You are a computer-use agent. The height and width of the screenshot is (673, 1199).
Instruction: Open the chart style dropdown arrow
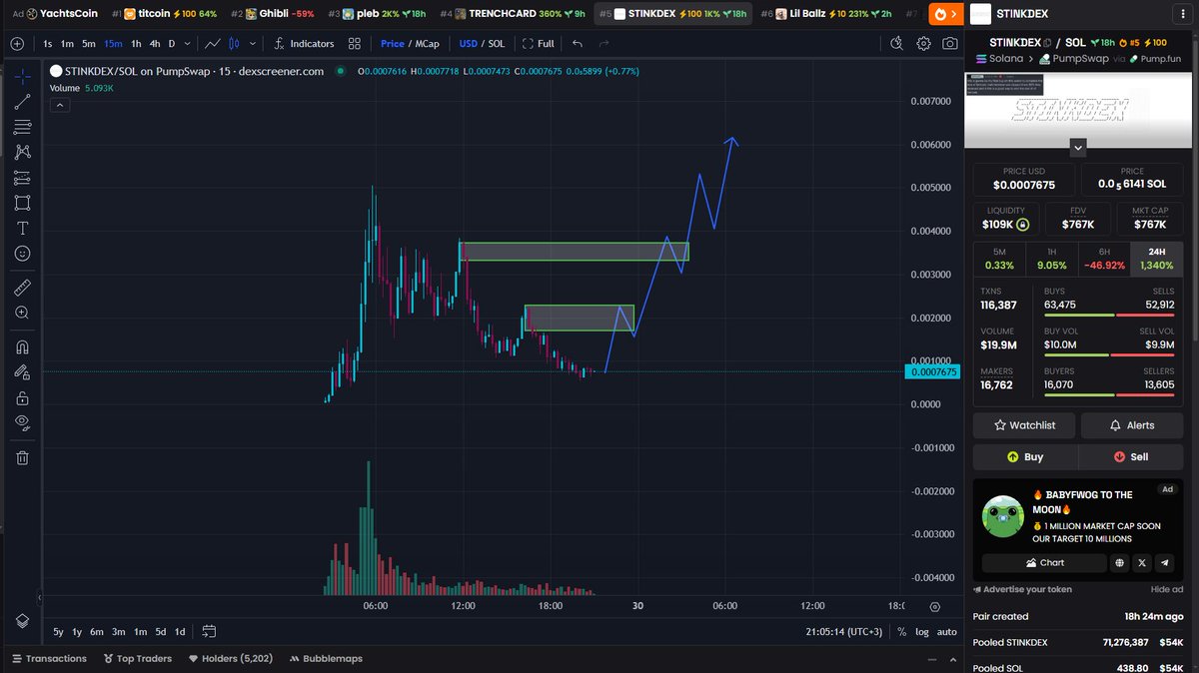(x=252, y=44)
